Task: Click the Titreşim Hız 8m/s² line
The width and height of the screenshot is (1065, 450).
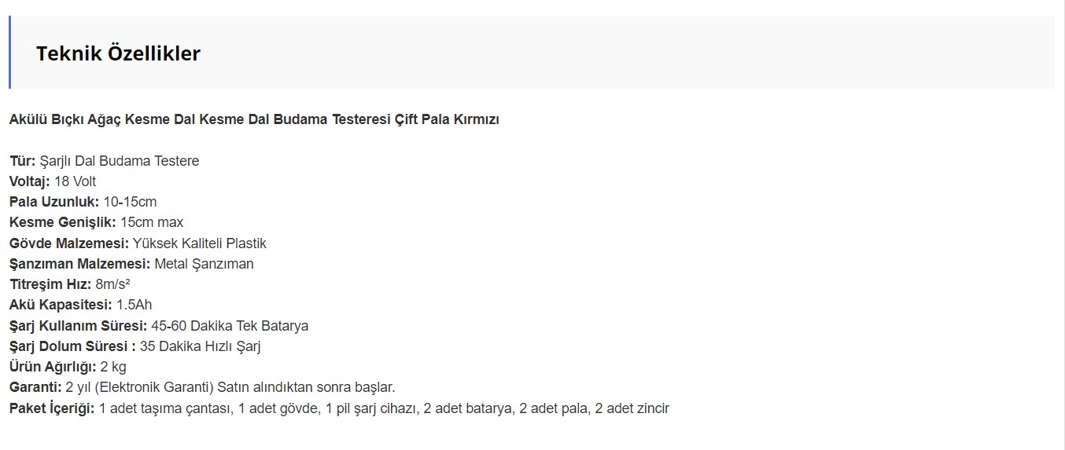Action: [69, 284]
